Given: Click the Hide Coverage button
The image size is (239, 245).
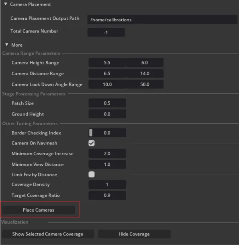Looking at the screenshot, I should (x=134, y=234).
